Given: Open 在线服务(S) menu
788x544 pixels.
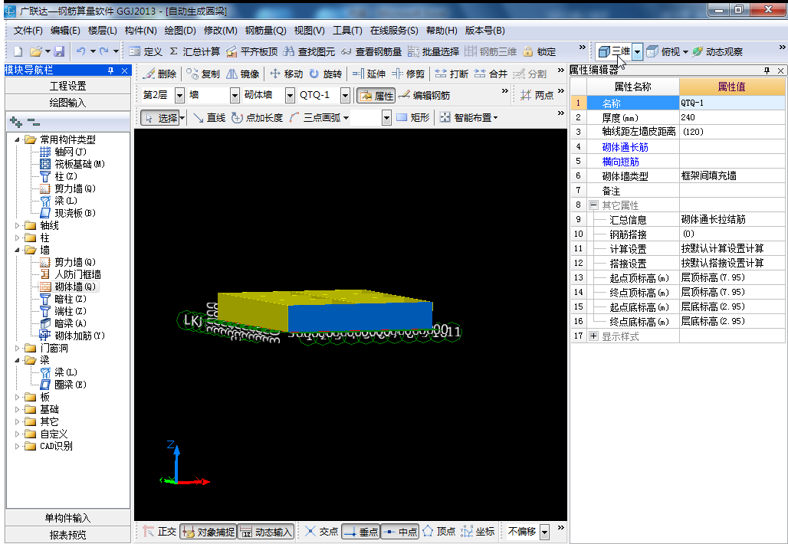Looking at the screenshot, I should coord(394,31).
